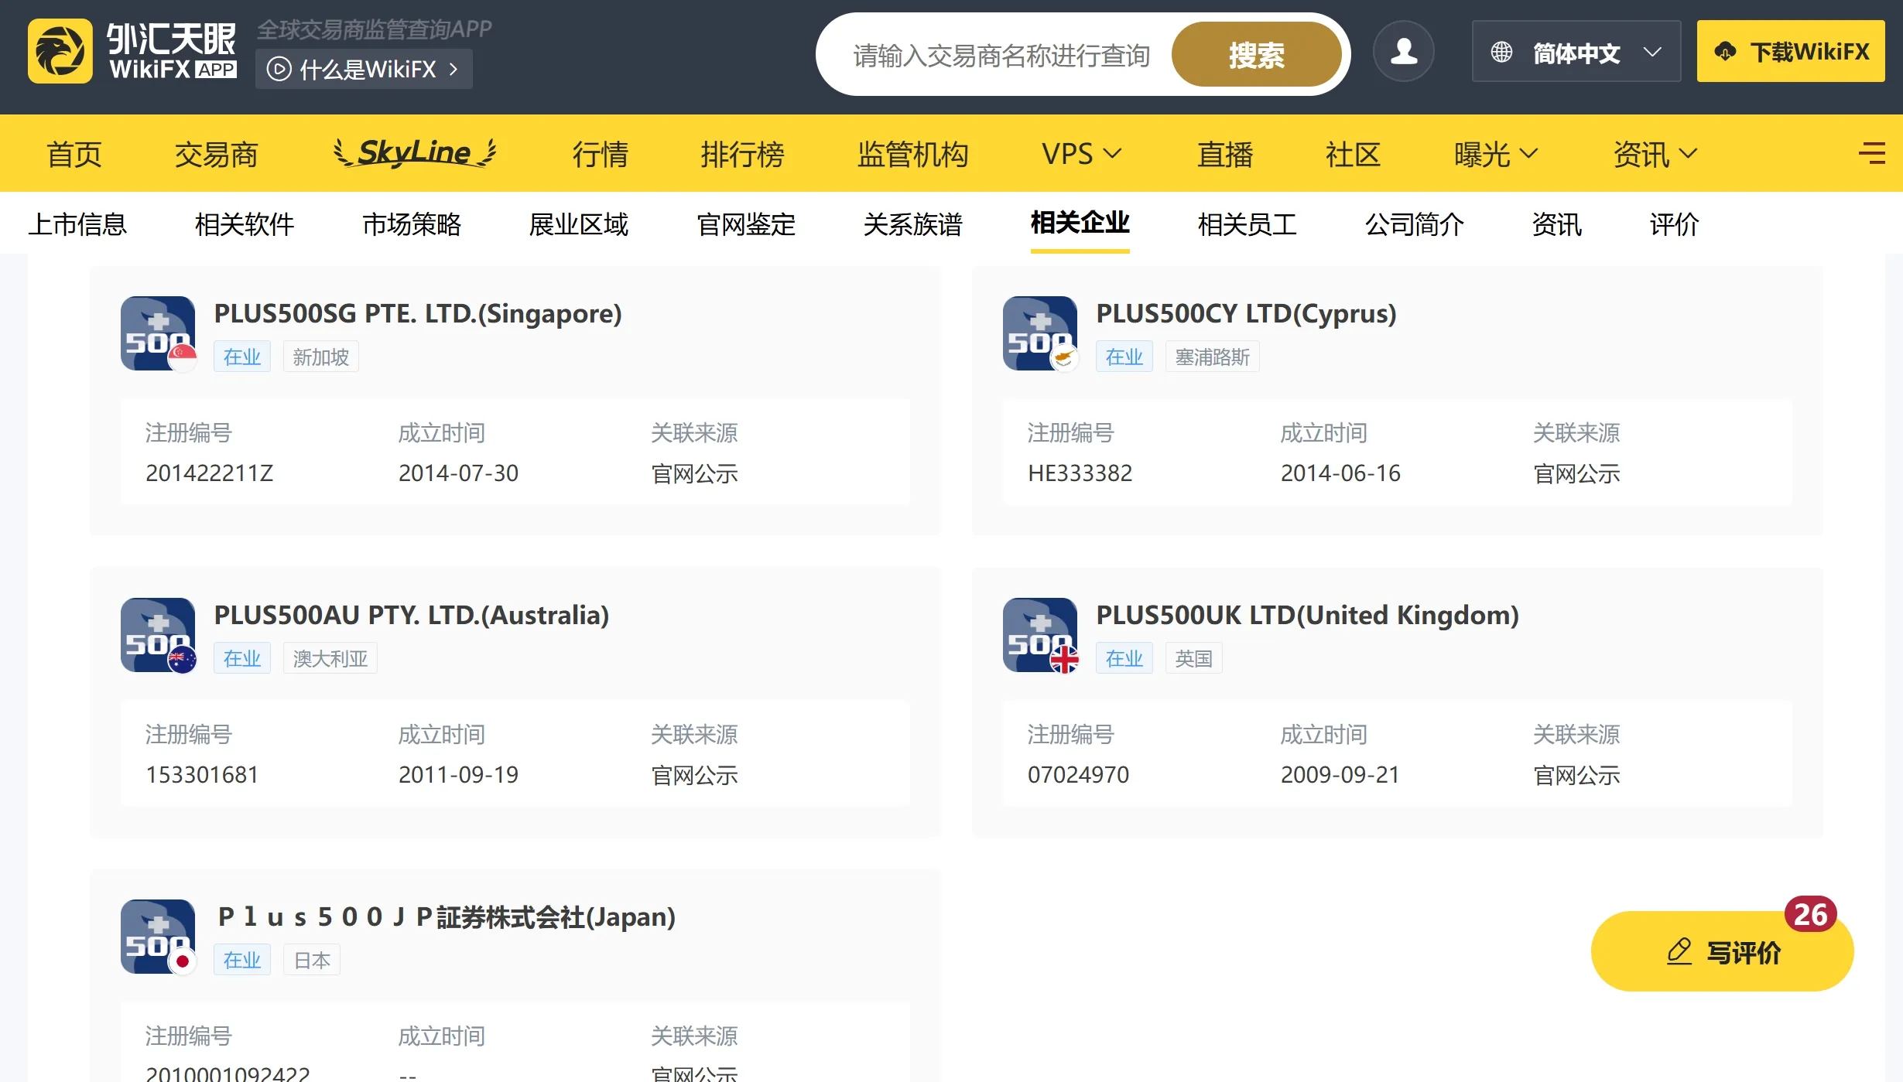Open 什么是WikiFX intro link
Viewport: 1903px width, 1082px height.
pyautogui.click(x=364, y=69)
